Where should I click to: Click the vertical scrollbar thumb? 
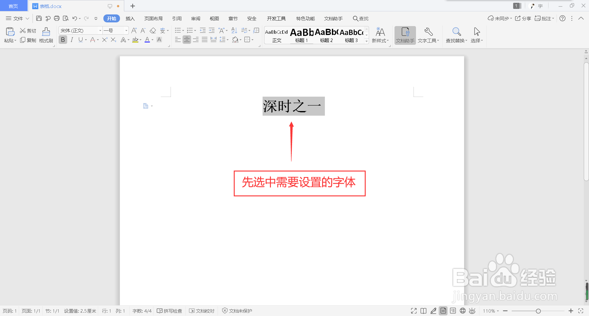point(586,121)
